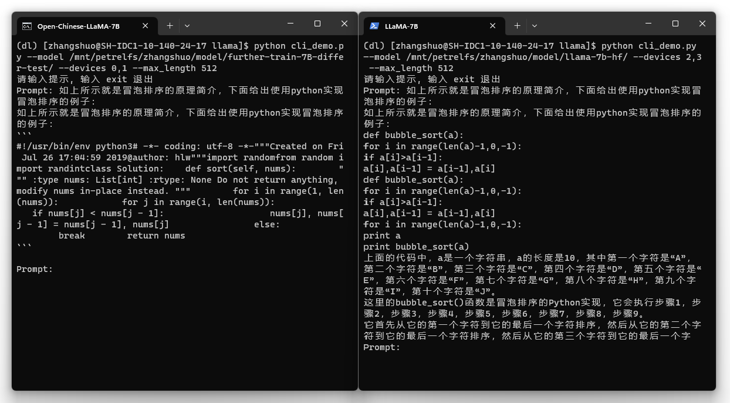This screenshot has width=730, height=403.
Task: Maximize the right terminal window
Action: tap(675, 23)
